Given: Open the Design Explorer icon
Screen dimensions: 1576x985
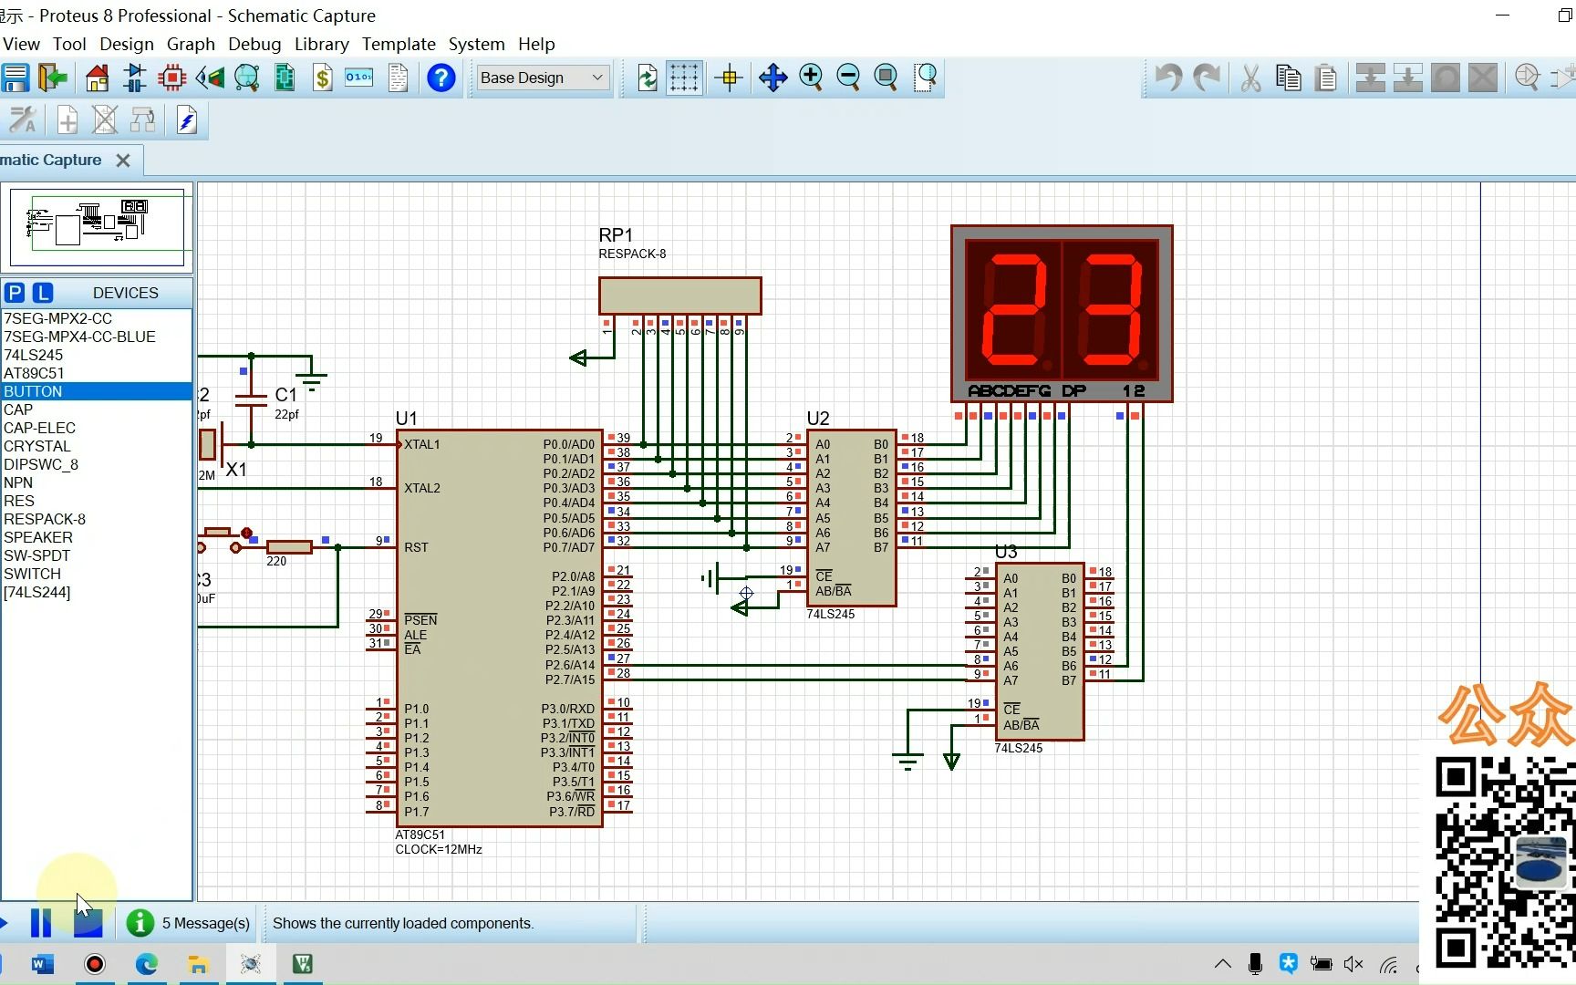Looking at the screenshot, I should point(285,78).
